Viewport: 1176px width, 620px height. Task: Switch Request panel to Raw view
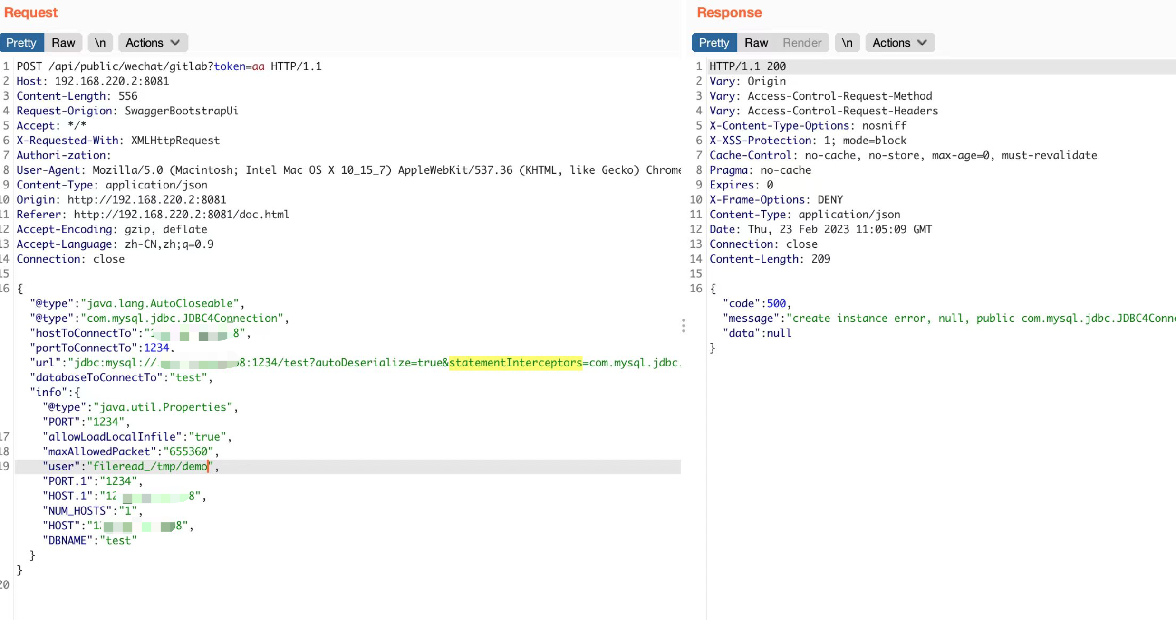tap(64, 43)
